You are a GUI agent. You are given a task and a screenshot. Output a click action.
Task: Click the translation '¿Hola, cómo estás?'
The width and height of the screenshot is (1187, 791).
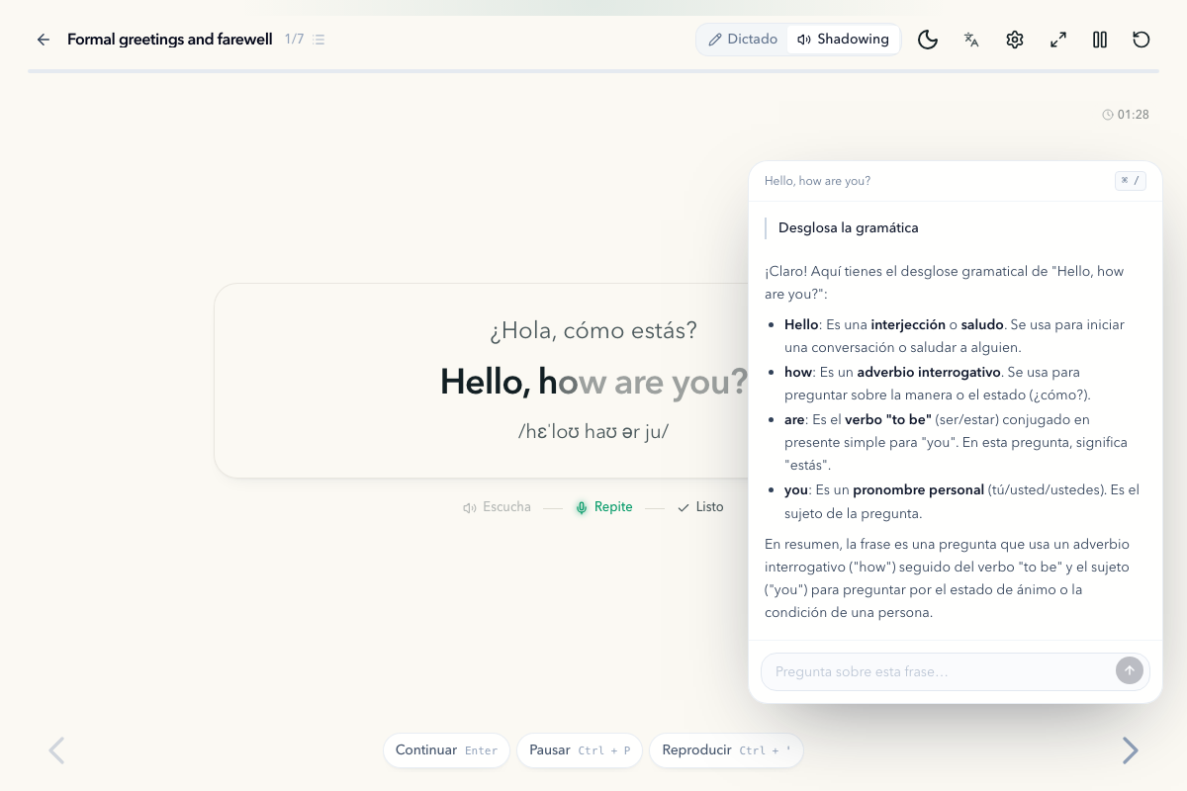593,330
